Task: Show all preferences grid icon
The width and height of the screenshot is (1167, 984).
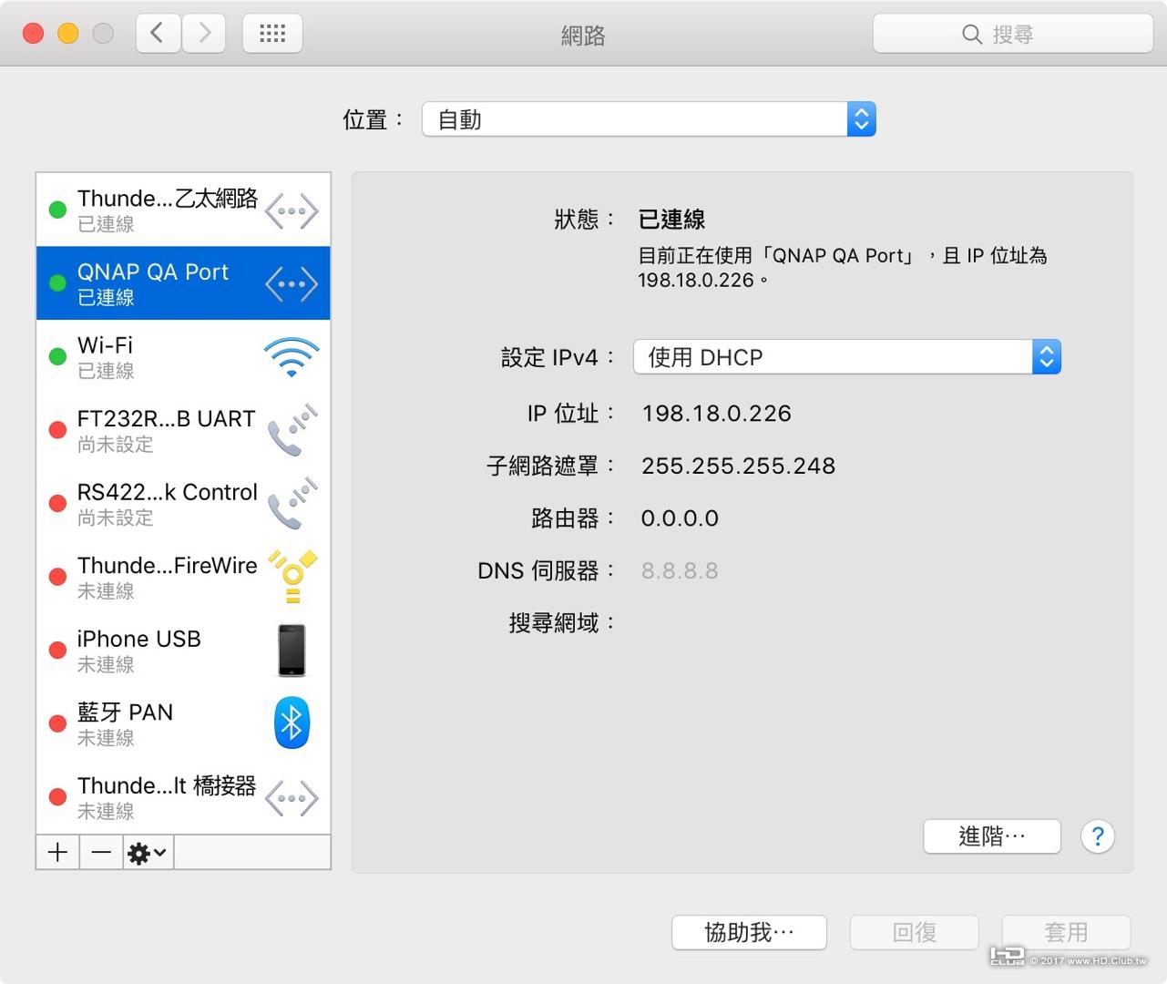Action: 272,34
